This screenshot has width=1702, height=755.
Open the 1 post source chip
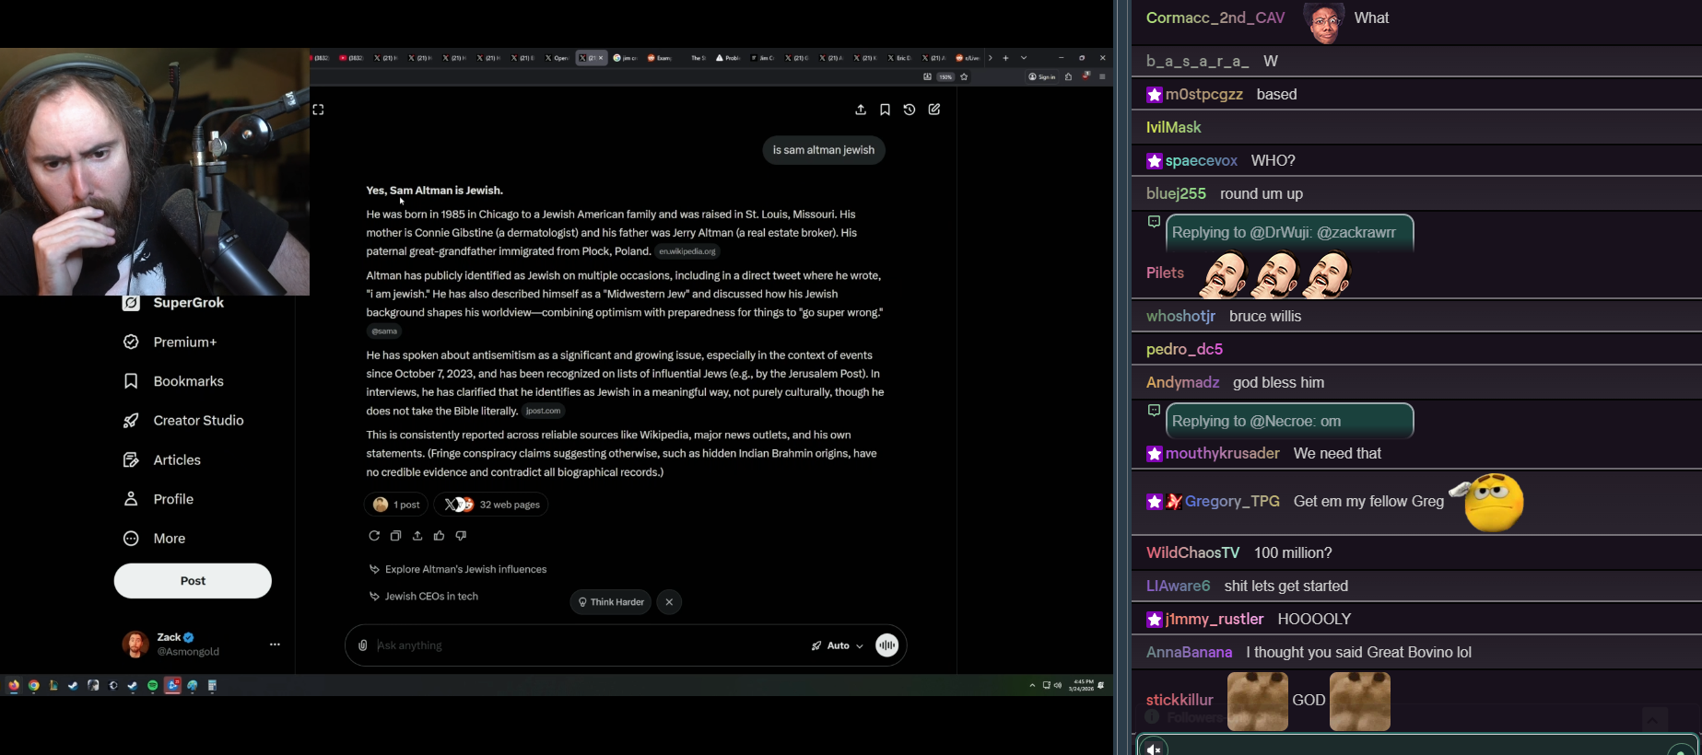pyautogui.click(x=396, y=505)
